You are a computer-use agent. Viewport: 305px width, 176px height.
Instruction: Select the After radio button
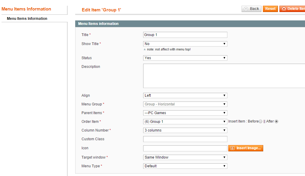[x=276, y=121]
